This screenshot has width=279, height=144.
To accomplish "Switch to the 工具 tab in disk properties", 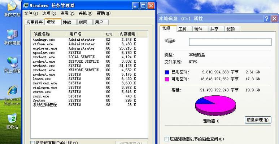I will tap(184, 29).
